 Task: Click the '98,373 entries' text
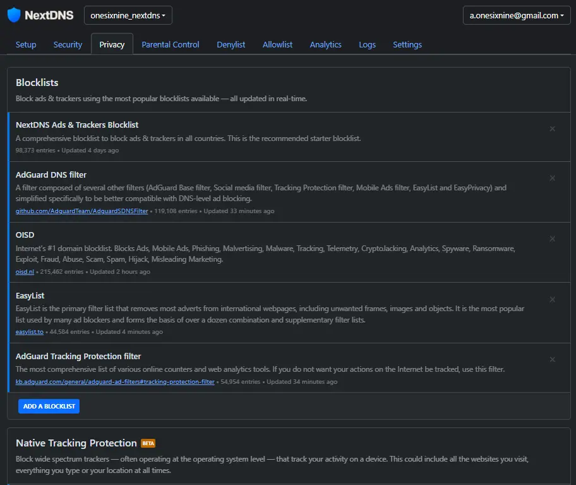[35, 150]
